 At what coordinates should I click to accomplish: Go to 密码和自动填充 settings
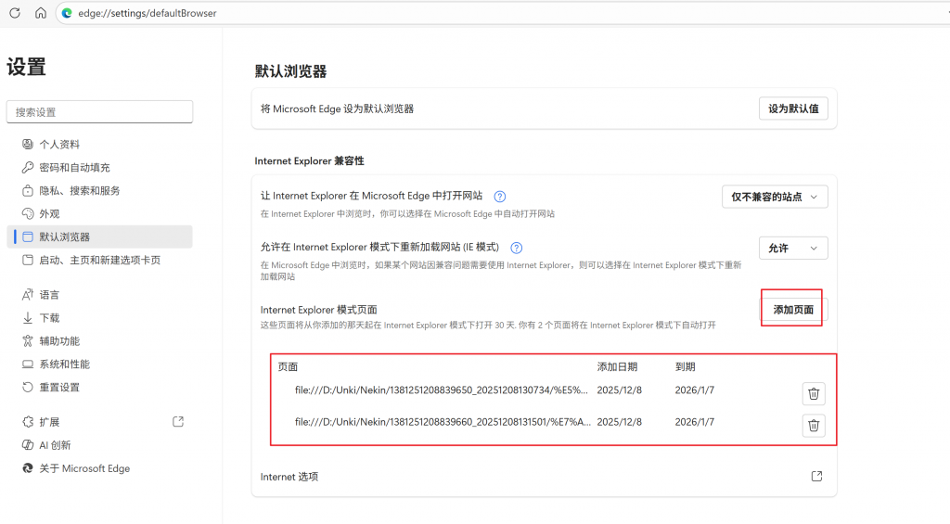click(74, 168)
